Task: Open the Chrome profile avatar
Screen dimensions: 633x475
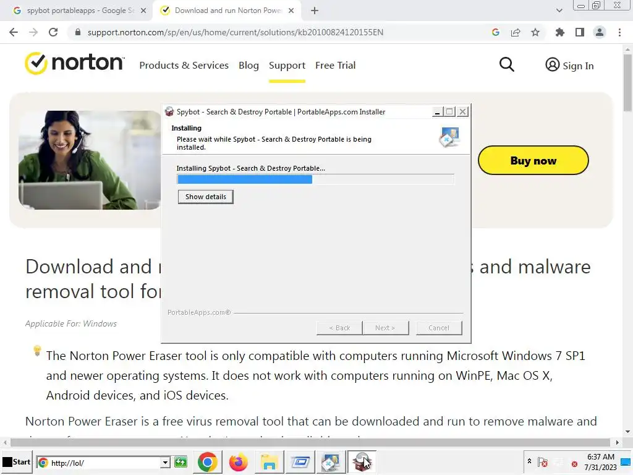Action: point(600,32)
